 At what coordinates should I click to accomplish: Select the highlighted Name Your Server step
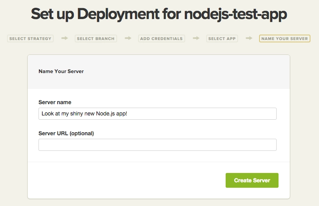(284, 39)
